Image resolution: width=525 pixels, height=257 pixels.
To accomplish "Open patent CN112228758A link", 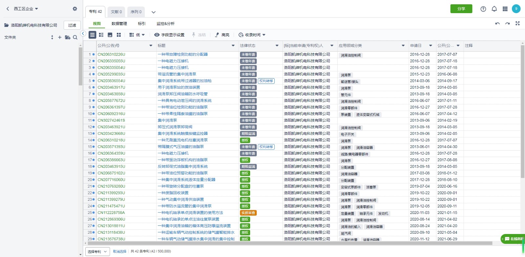I will click(111, 213).
